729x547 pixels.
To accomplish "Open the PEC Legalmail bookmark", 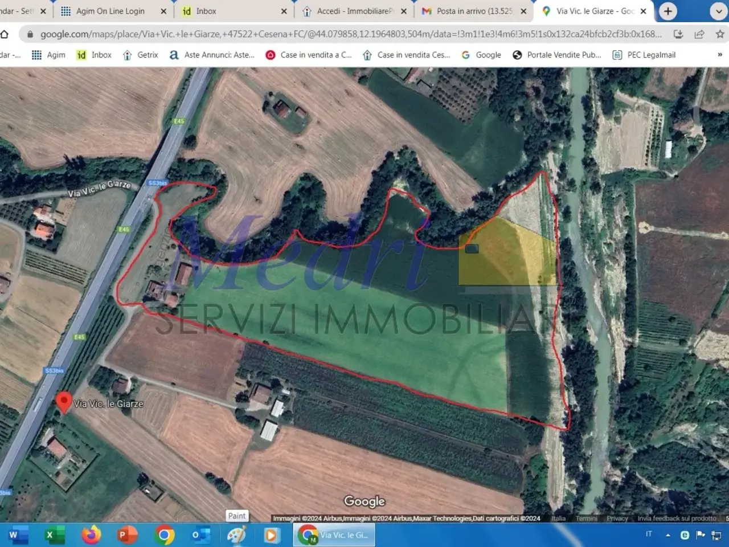I will (x=644, y=55).
